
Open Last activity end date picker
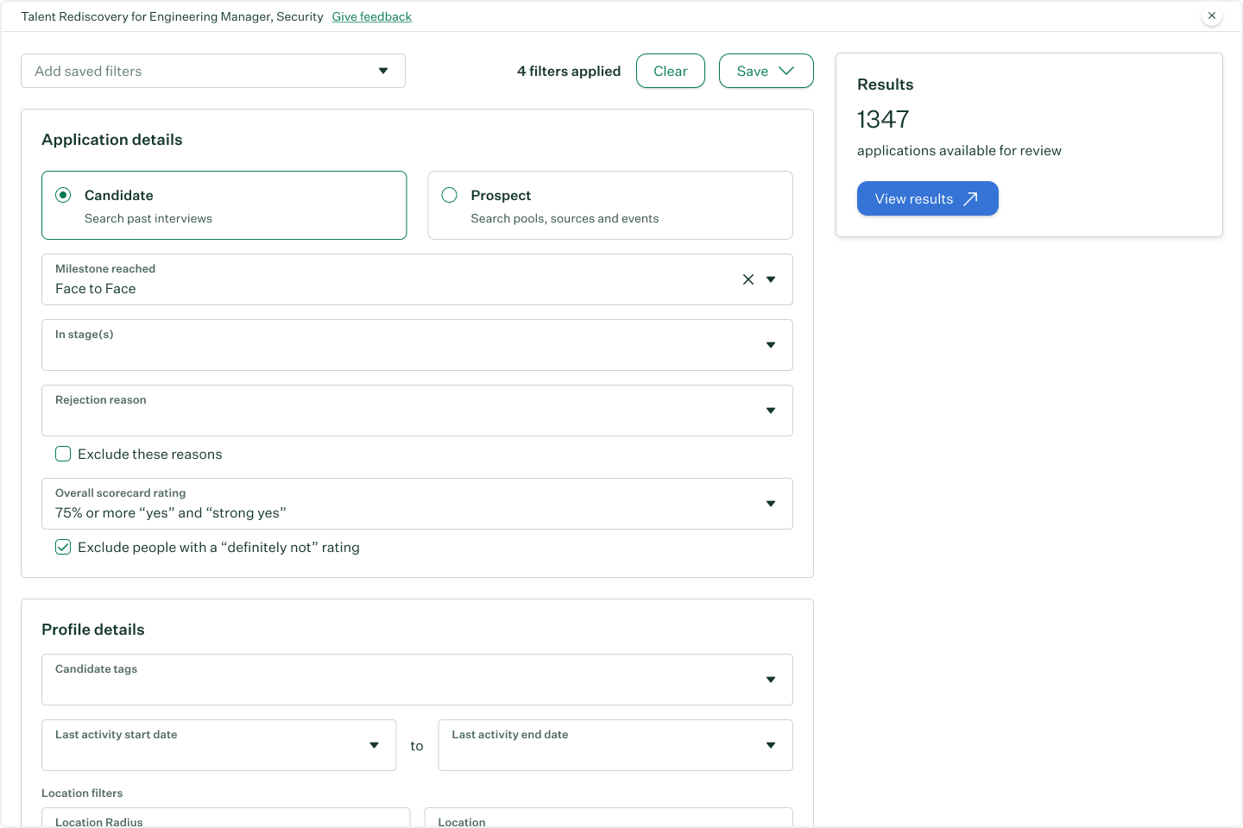tap(615, 745)
